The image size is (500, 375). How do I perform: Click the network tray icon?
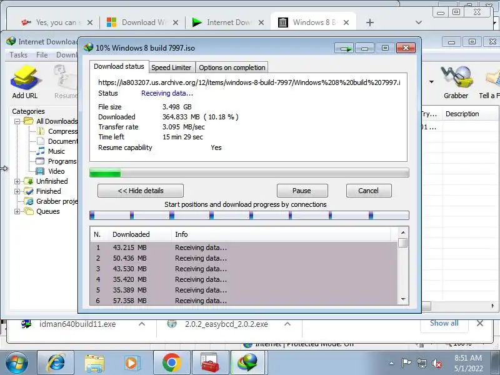coord(421,363)
